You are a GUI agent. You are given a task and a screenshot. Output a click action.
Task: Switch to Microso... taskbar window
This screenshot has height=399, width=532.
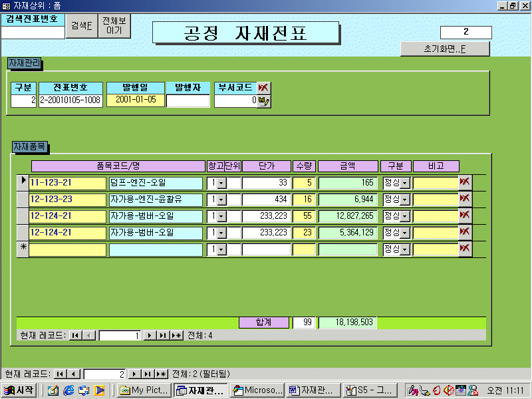pos(257,390)
